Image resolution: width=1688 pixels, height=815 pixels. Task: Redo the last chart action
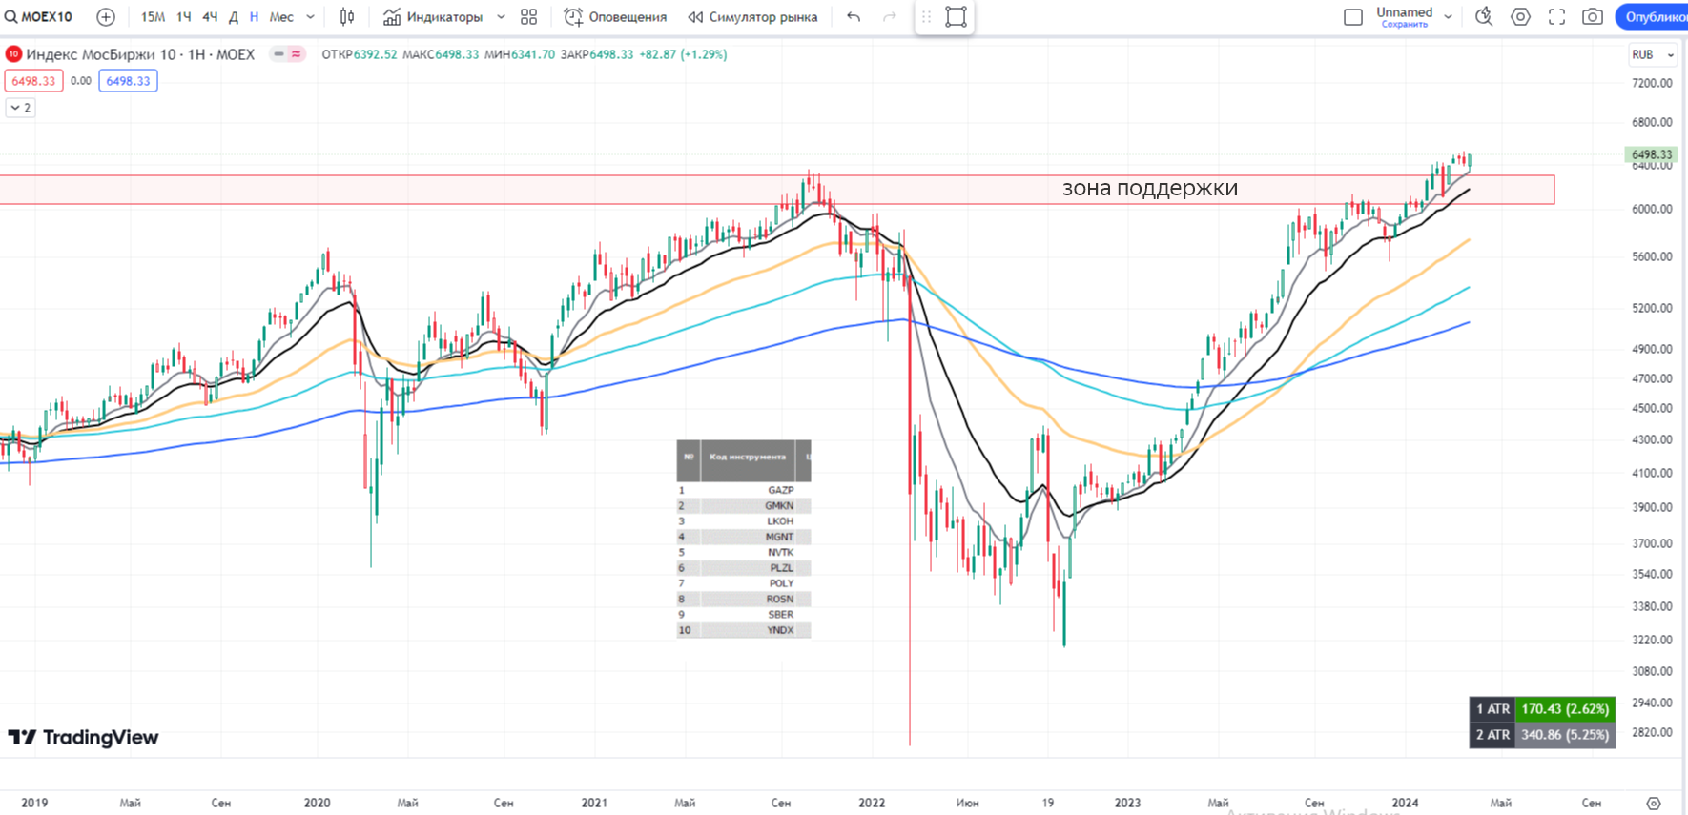click(890, 17)
